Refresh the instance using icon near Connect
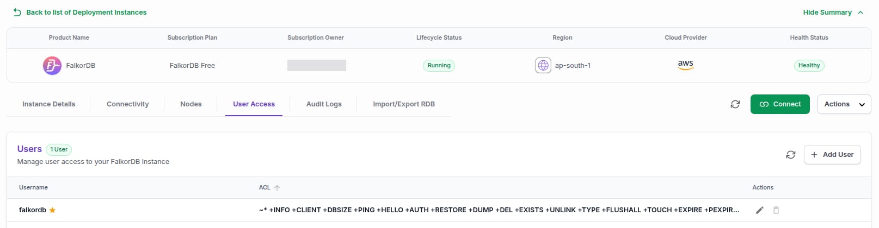 [735, 104]
